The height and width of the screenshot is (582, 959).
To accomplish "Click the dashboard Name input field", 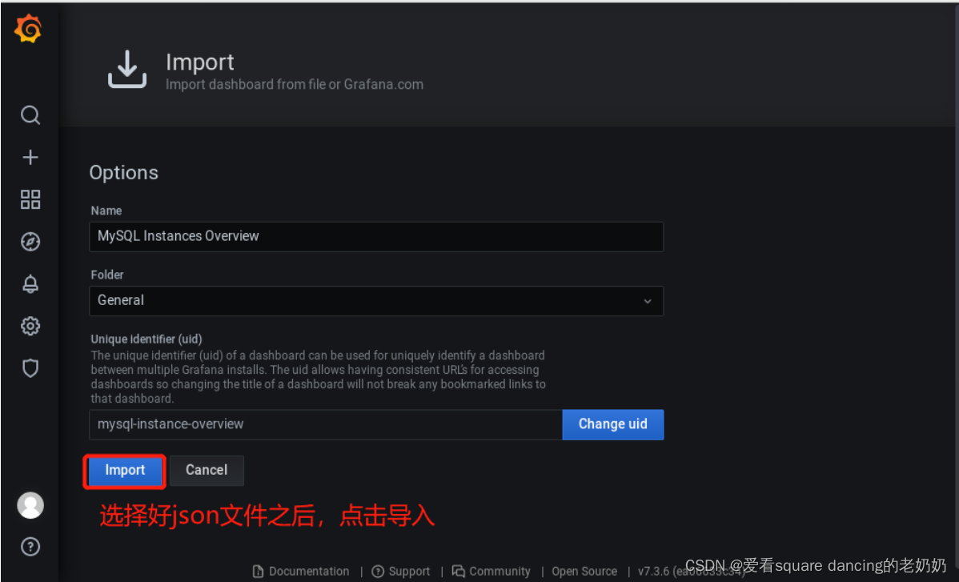I will point(376,237).
